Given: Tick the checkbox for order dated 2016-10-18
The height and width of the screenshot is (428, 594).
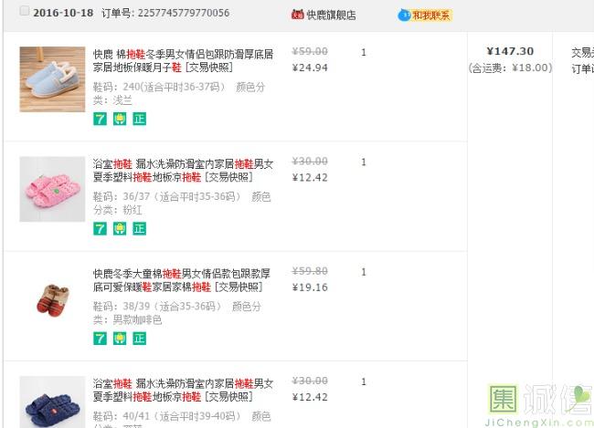Looking at the screenshot, I should click(24, 13).
